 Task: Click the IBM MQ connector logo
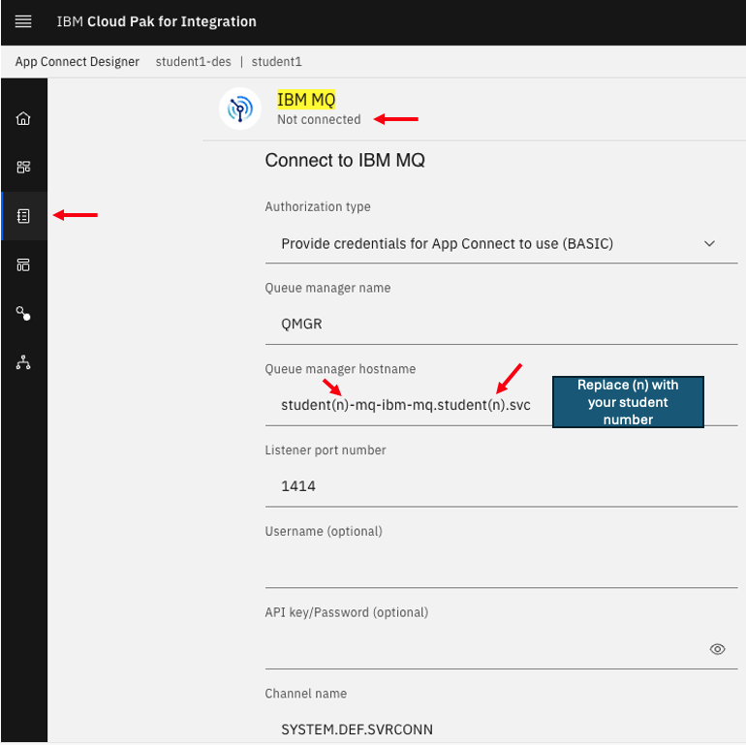click(239, 109)
